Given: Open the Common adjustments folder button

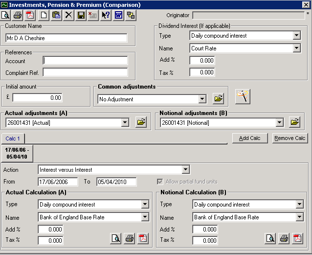Looking at the screenshot, I should [x=218, y=98].
